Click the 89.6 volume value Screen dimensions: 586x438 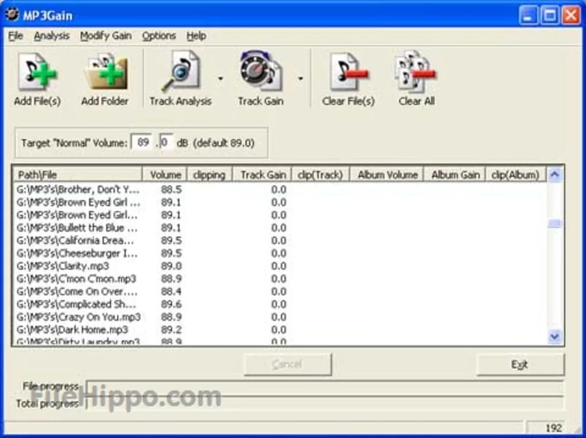[x=171, y=304]
